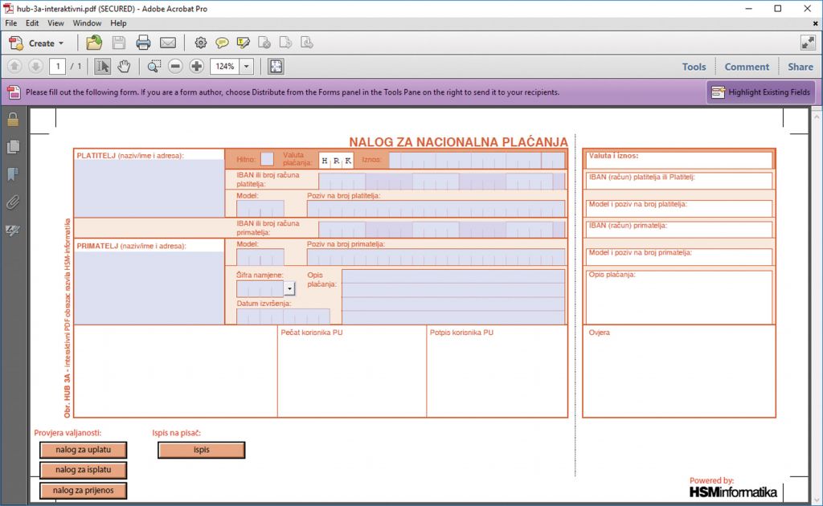Click the envelope email icon
The image size is (823, 506).
[167, 43]
